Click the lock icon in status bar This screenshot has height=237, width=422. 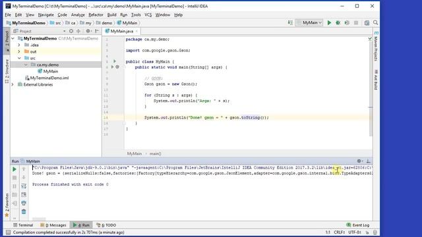pos(367,232)
